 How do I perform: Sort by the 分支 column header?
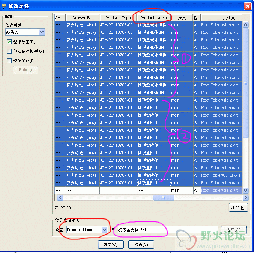(x=182, y=18)
